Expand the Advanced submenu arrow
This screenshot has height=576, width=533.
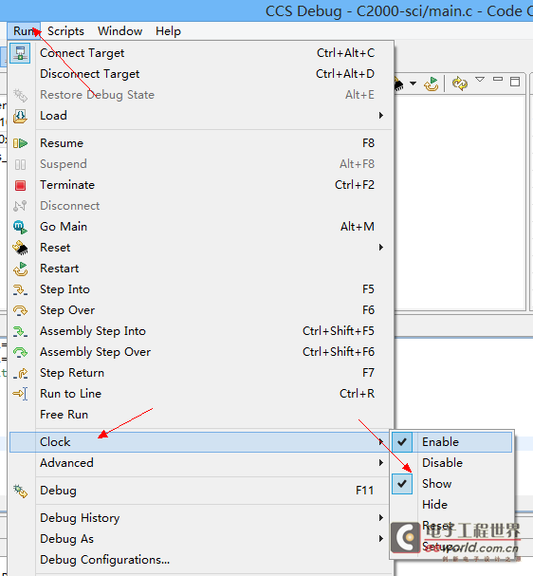(x=381, y=463)
